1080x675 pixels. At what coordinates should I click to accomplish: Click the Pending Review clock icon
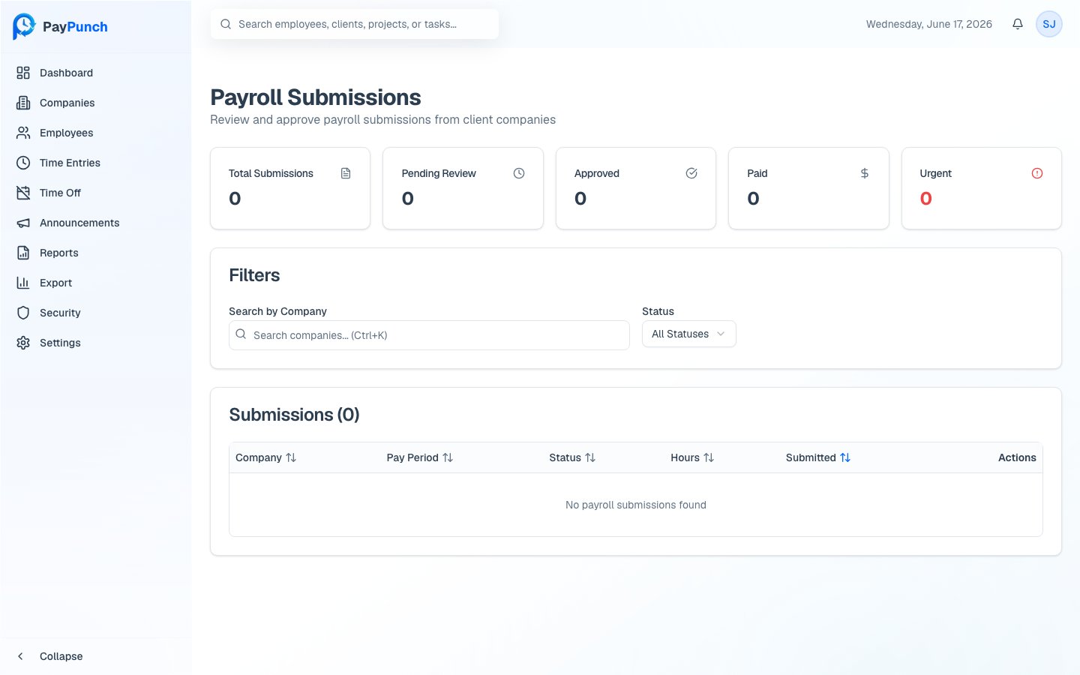519,173
